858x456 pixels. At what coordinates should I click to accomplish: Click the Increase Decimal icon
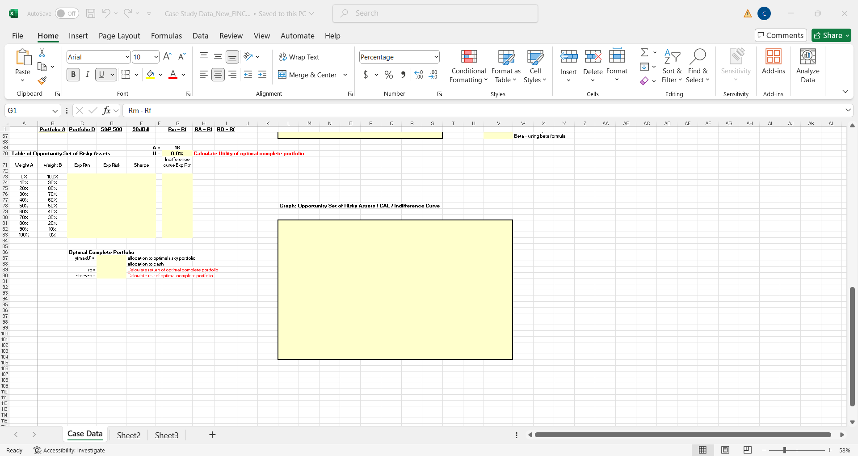[x=418, y=75]
